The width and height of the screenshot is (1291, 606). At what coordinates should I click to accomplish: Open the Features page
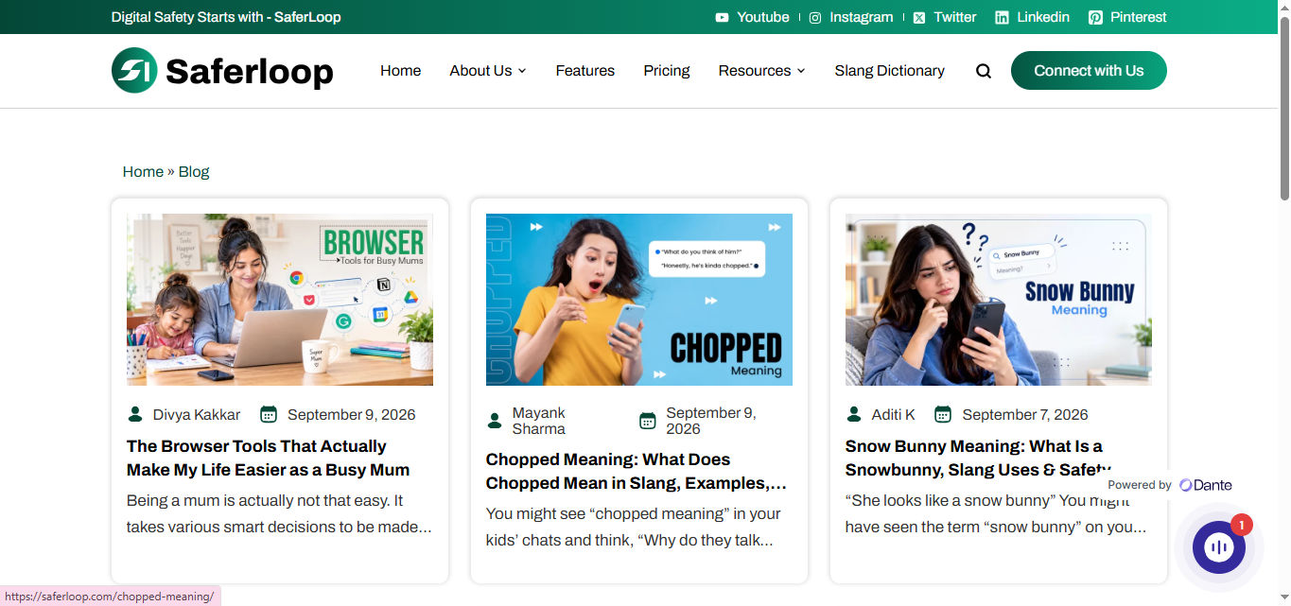coord(585,71)
